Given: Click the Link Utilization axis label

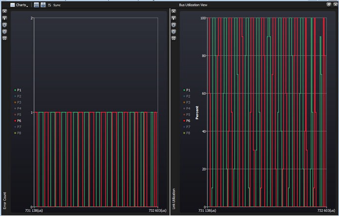Looking at the screenshot, I should tap(174, 199).
